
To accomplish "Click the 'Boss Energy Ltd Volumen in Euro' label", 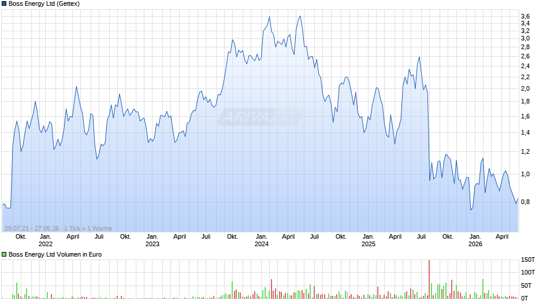I will 55,254.
